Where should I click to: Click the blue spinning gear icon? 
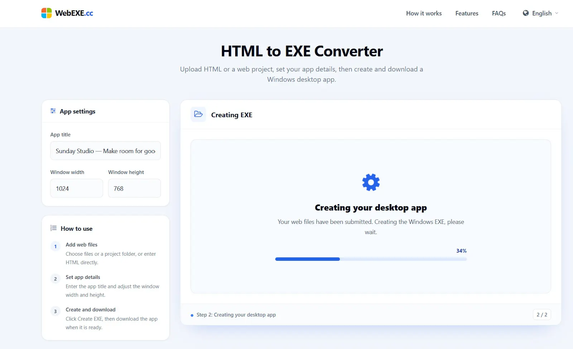tap(371, 182)
